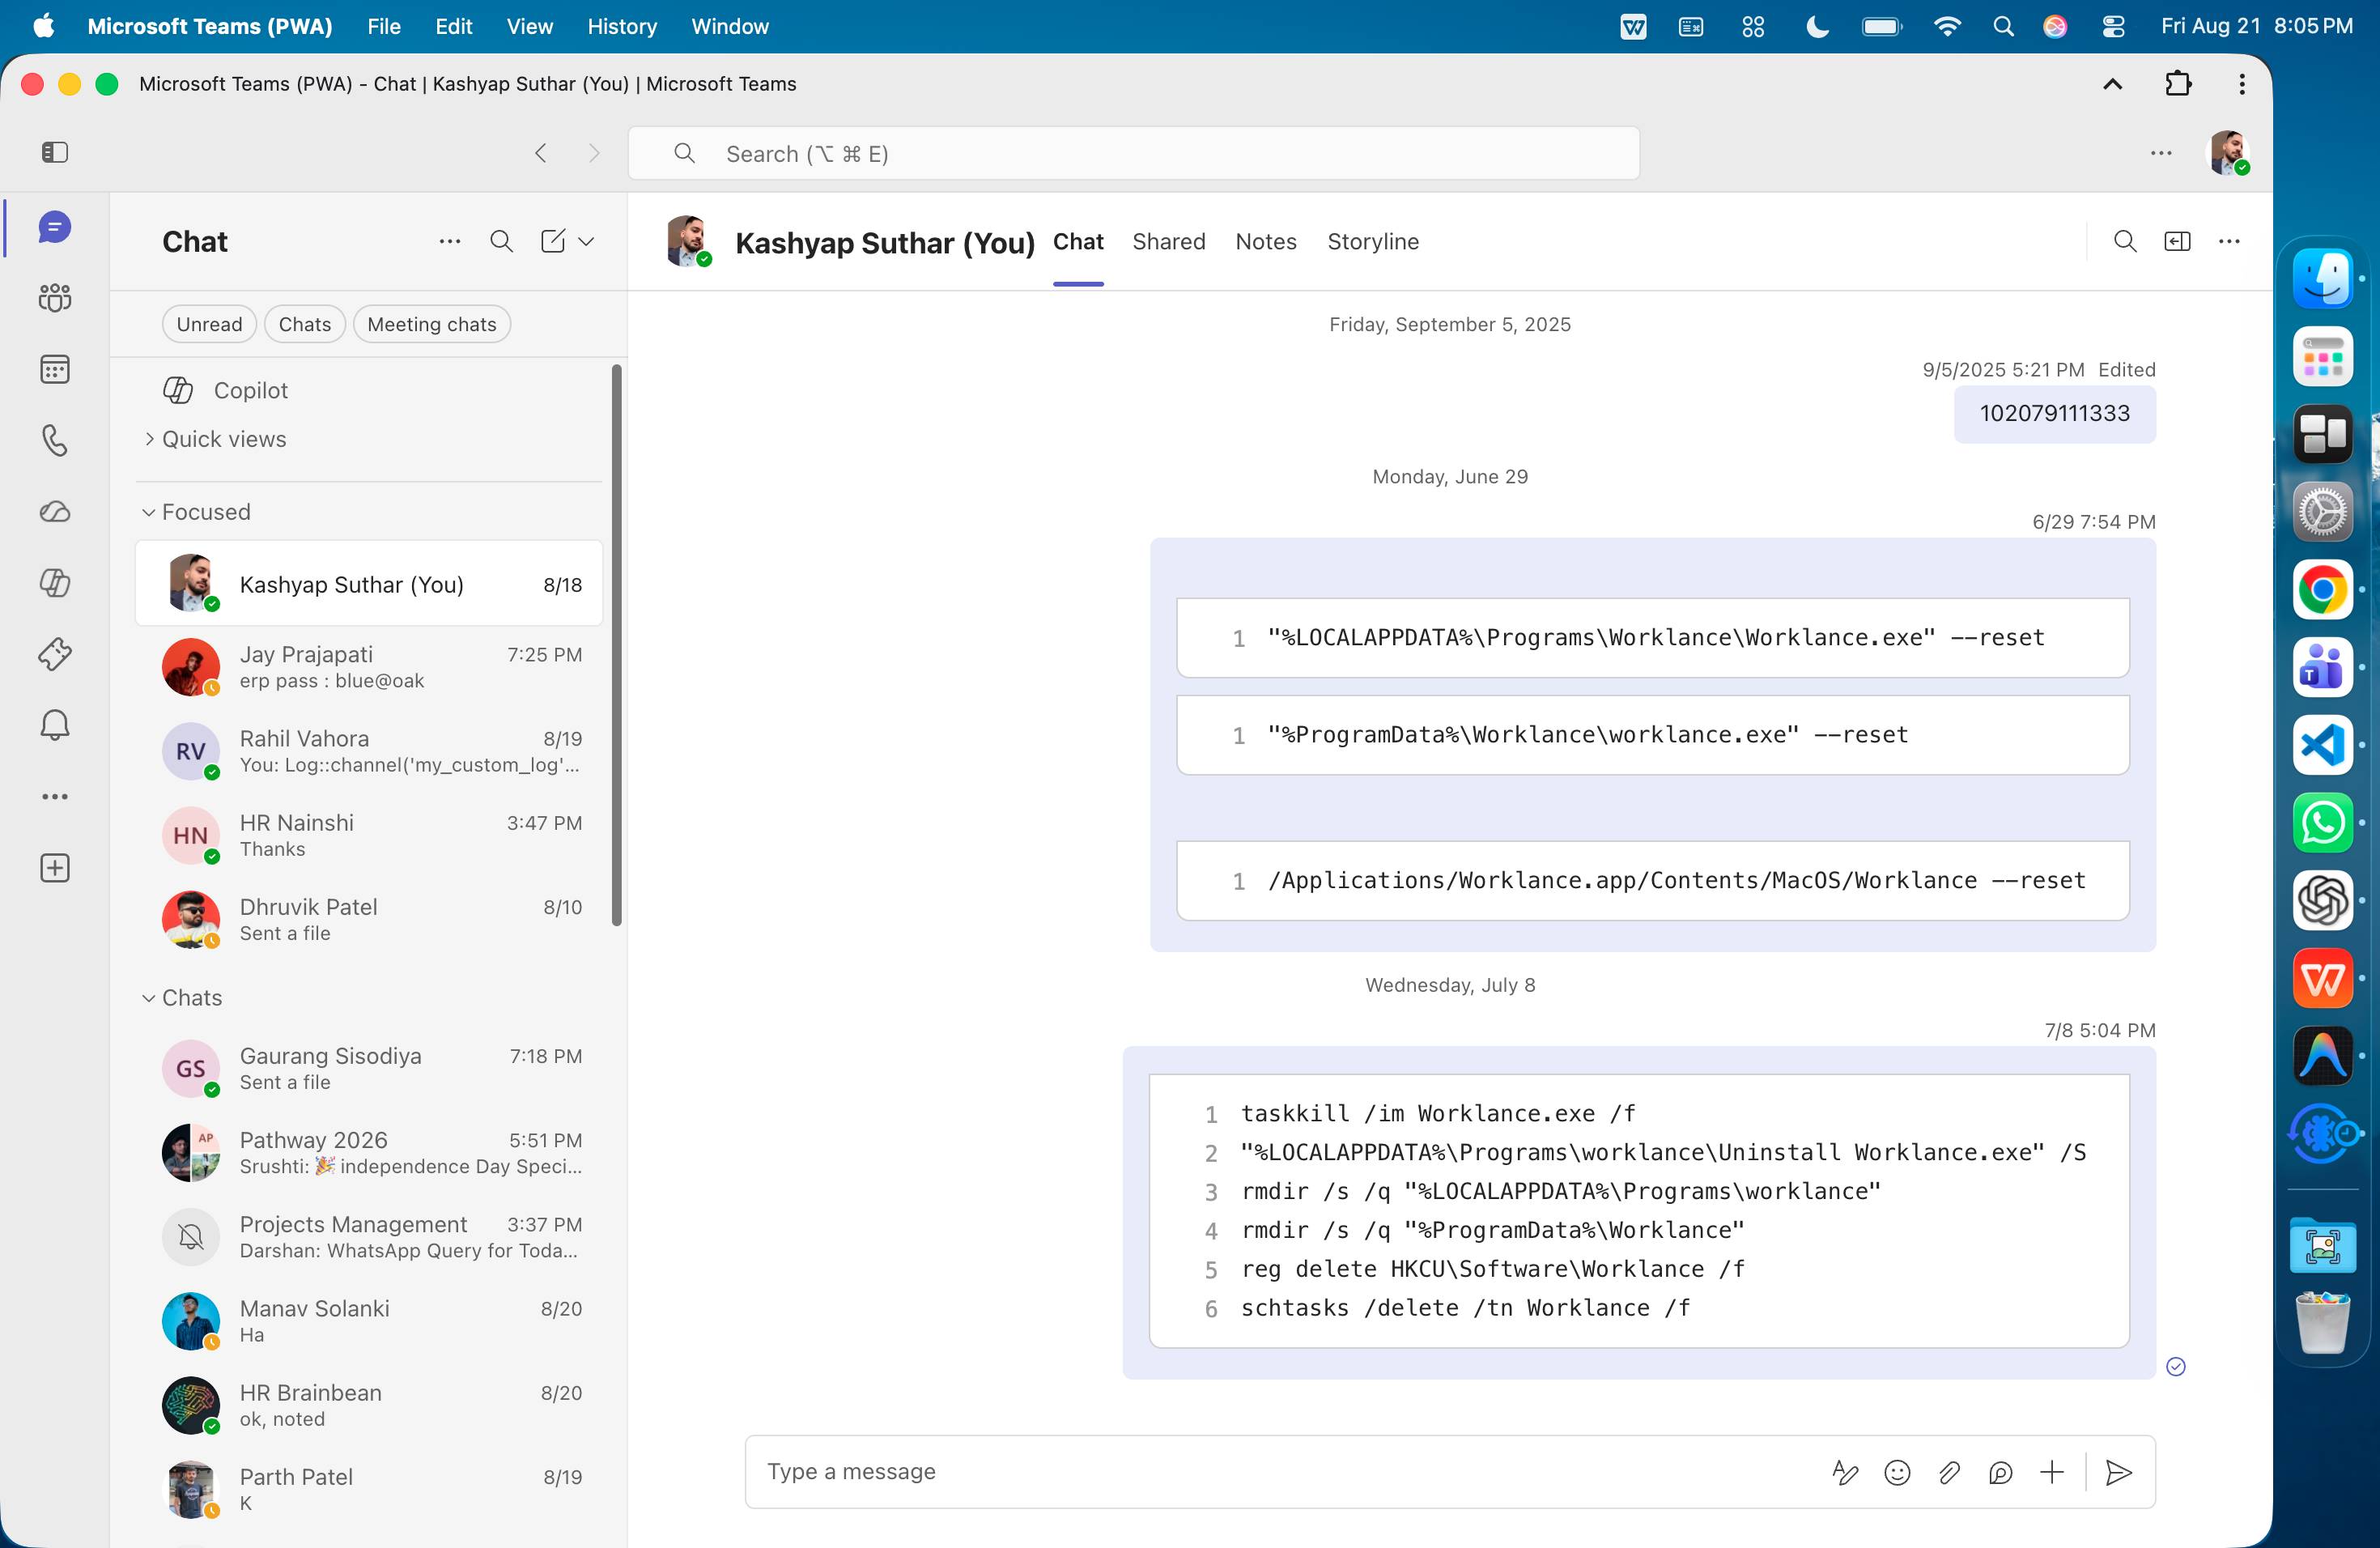Attach a file using paperclip icon
The height and width of the screenshot is (1548, 2380).
pyautogui.click(x=1949, y=1472)
